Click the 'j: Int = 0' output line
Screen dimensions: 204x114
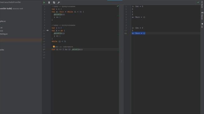[x=137, y=28]
